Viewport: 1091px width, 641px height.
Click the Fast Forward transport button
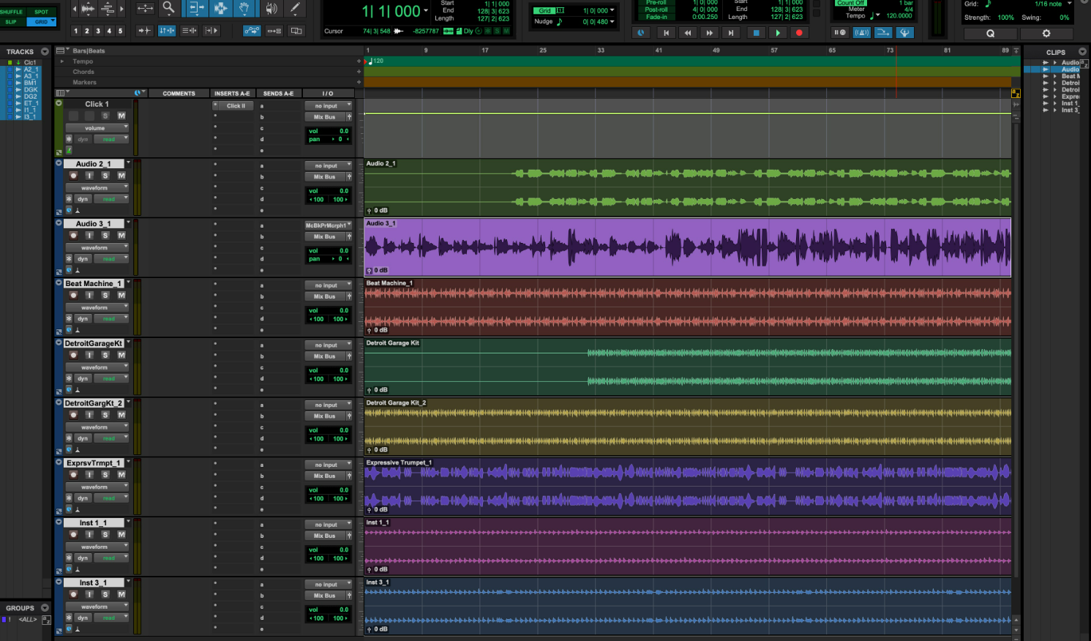tap(709, 33)
